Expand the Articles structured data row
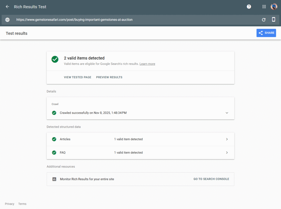The image size is (281, 209). coord(227,139)
